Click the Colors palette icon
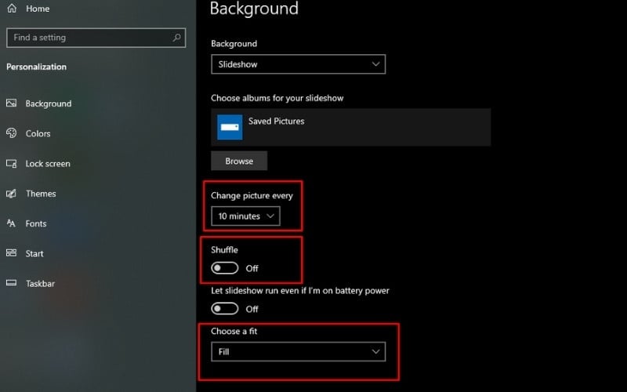Screen dimensions: 627x392 pyautogui.click(x=12, y=133)
